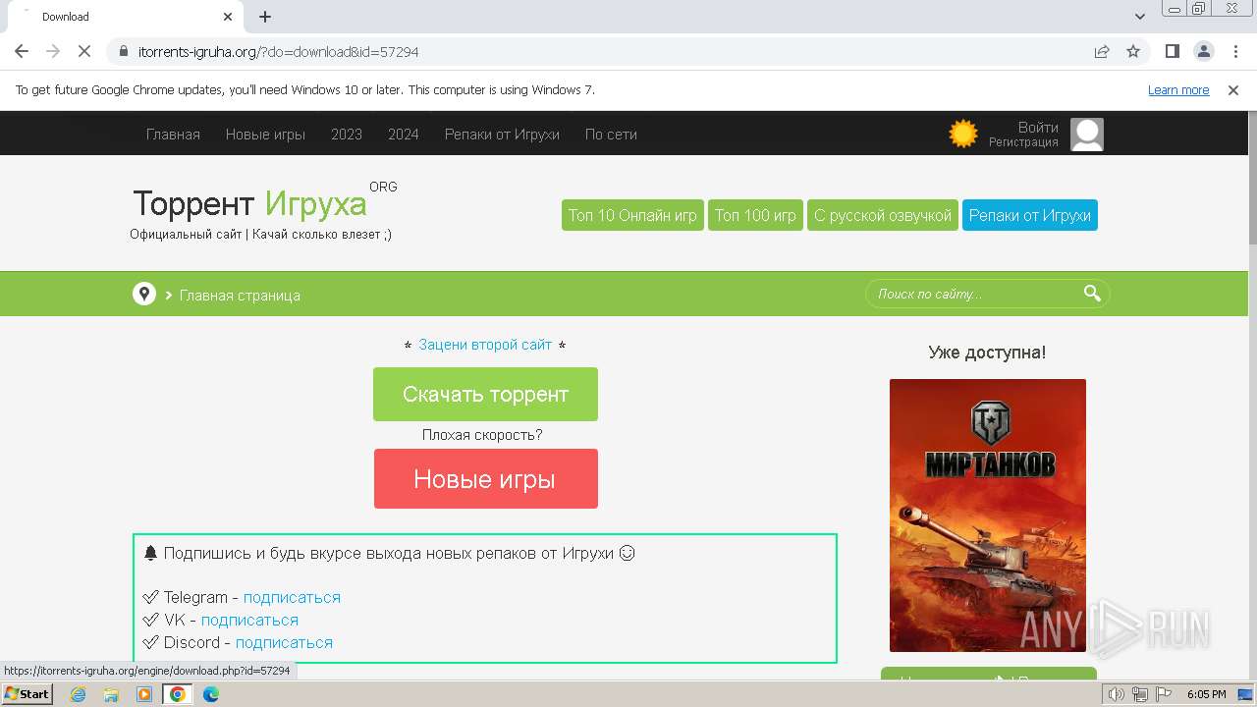Open the tab search chevron
Screen dimensions: 1257x707
coord(1140,17)
